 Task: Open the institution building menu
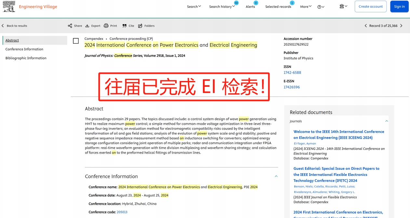343,6
